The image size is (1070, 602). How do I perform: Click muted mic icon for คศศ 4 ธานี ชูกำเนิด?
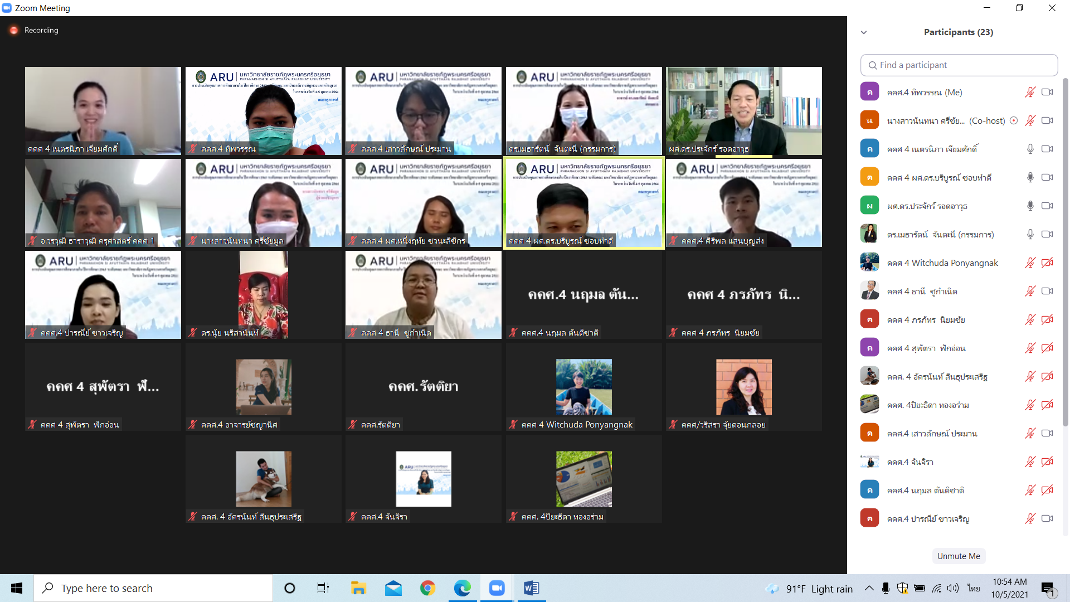tap(1030, 291)
